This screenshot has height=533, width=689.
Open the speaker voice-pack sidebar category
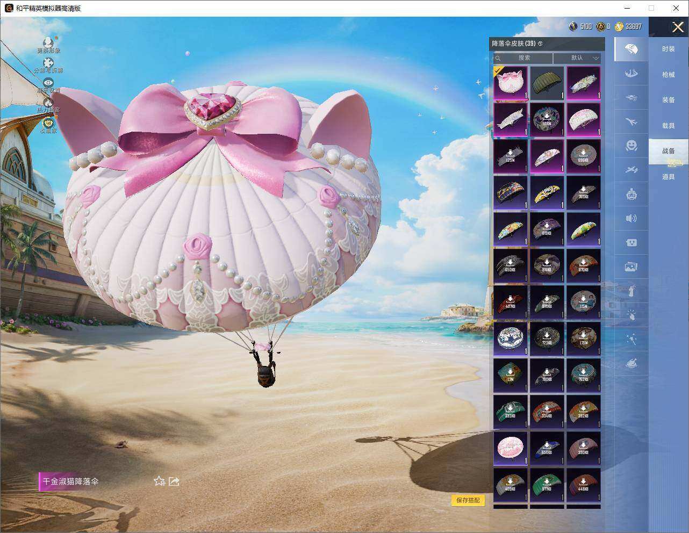pyautogui.click(x=631, y=218)
